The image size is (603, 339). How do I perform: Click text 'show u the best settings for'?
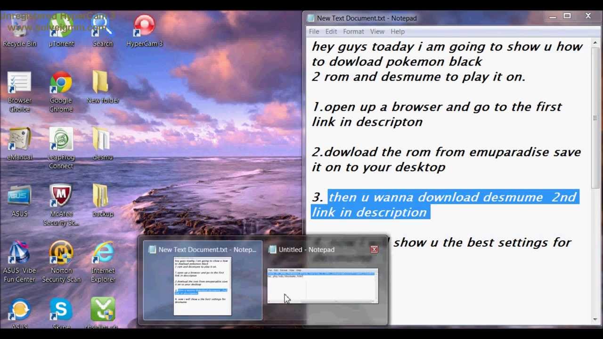[x=482, y=242]
